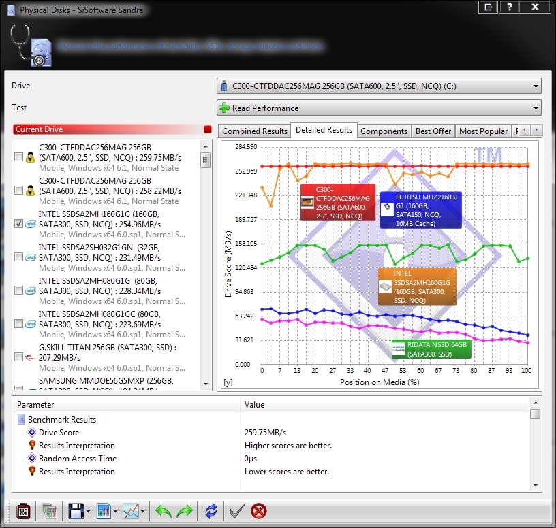
Task: Go to the Best Offer tab
Action: [433, 131]
